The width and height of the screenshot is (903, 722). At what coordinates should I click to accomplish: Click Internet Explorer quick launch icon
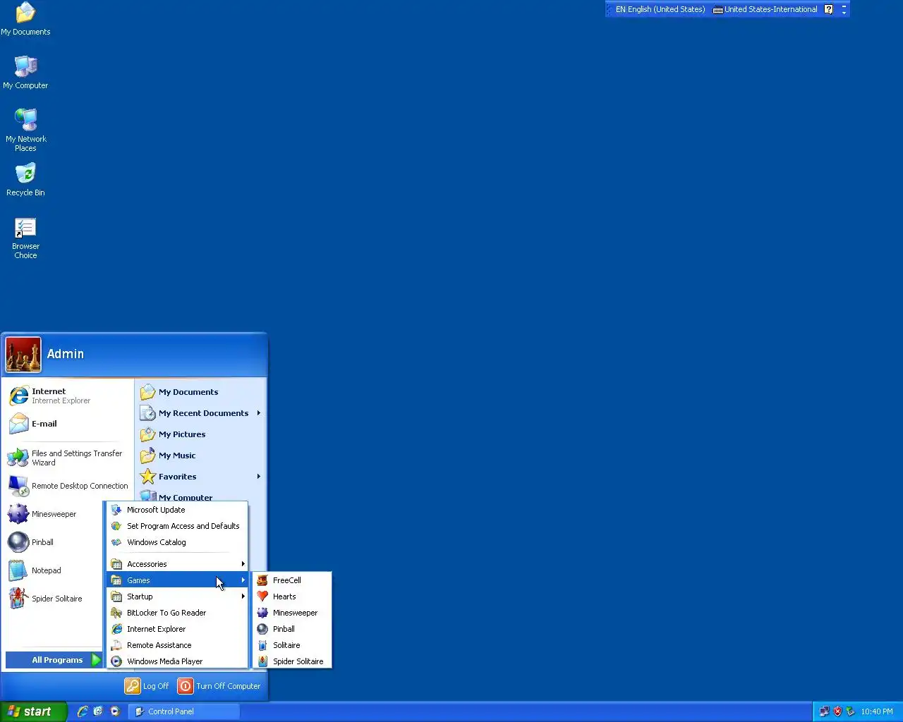coord(83,711)
